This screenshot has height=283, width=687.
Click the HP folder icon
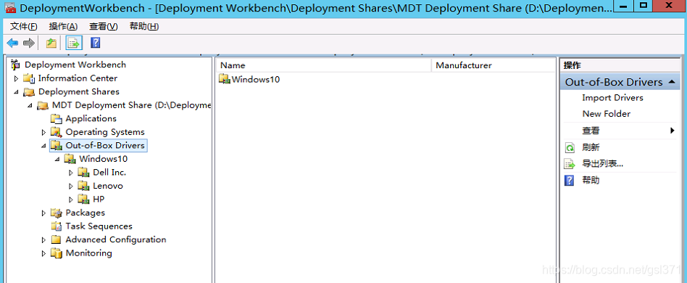[83, 200]
